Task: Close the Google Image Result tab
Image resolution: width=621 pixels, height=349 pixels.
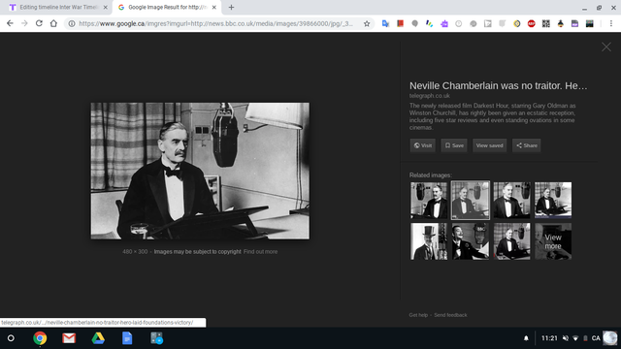Action: [x=213, y=7]
